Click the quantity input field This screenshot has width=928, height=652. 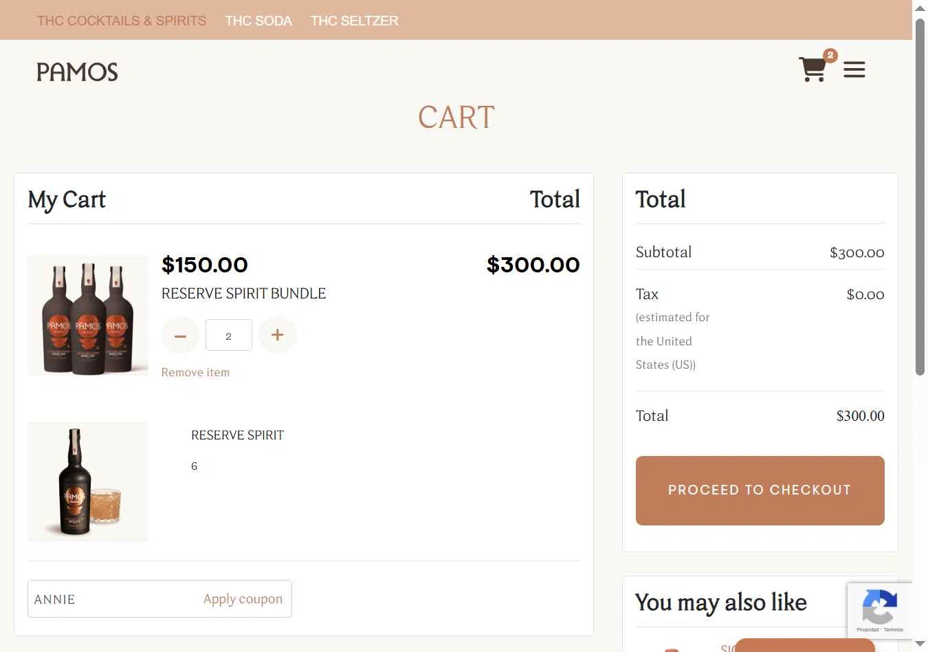pos(229,336)
